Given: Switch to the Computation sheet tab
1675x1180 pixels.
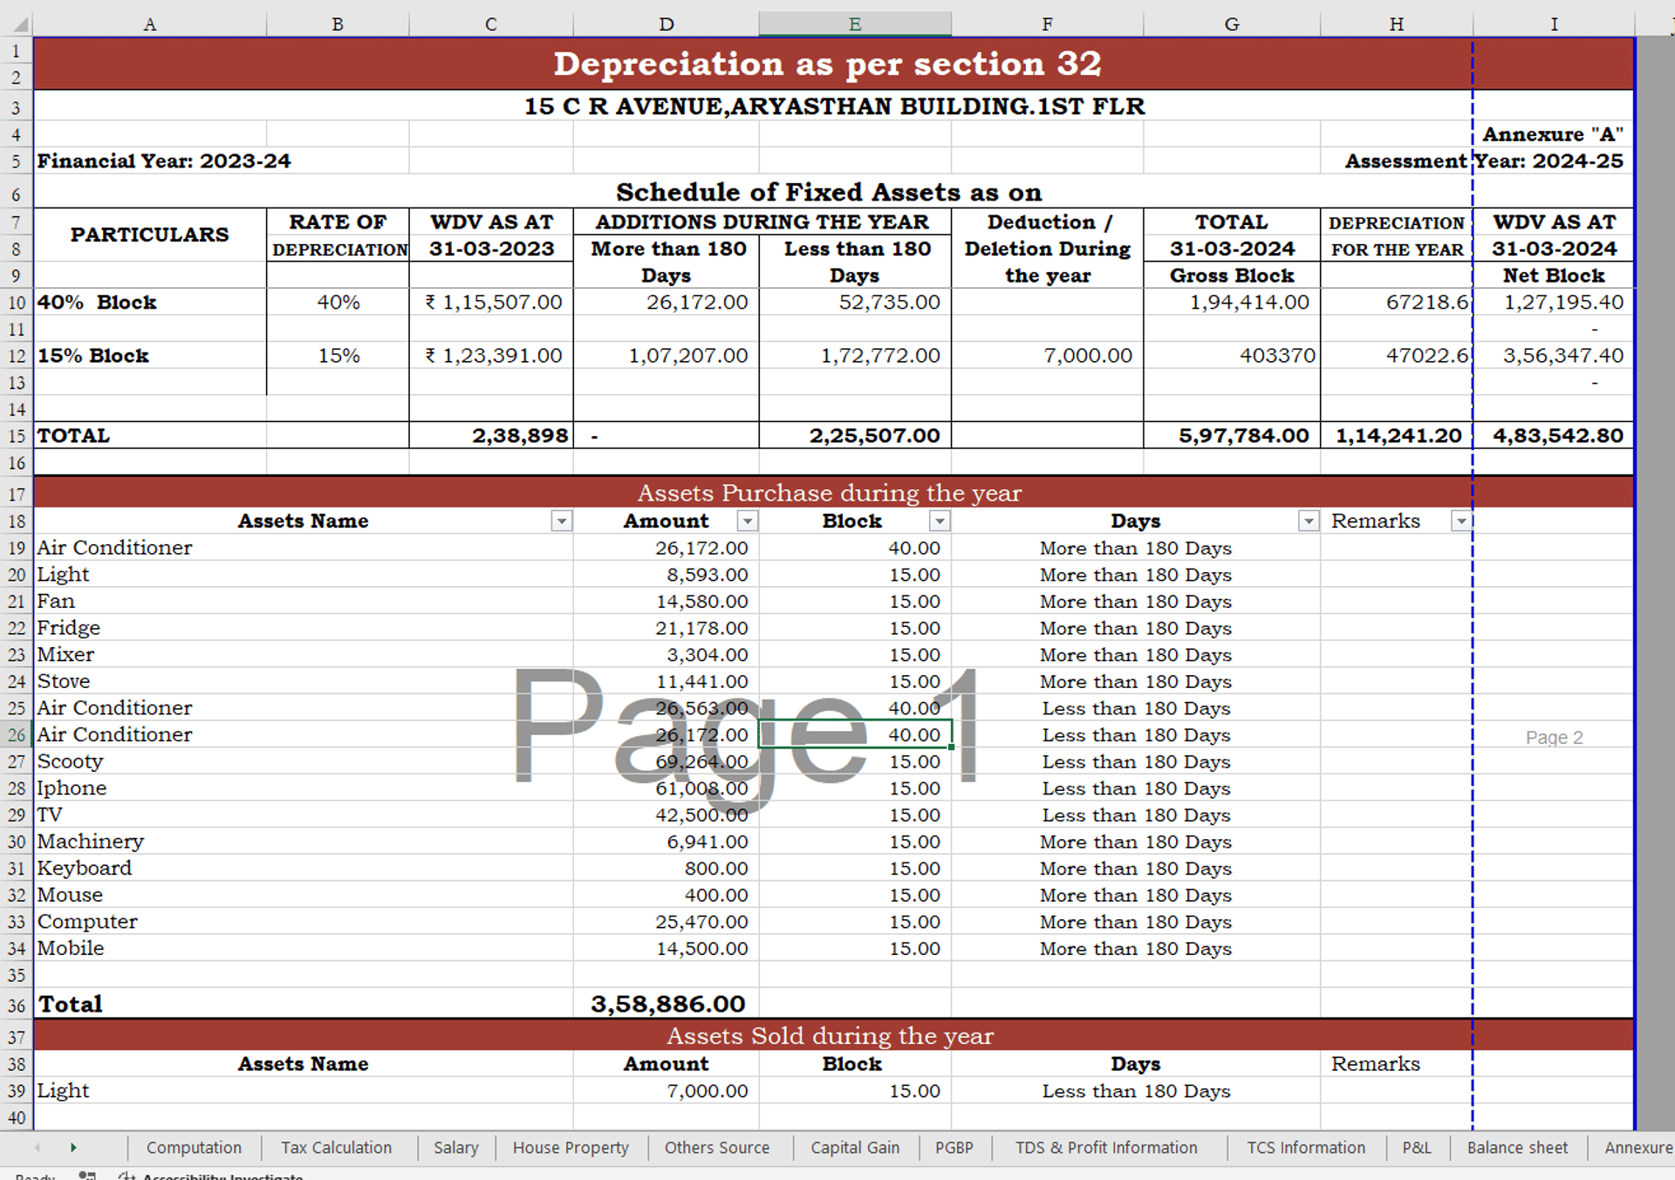Looking at the screenshot, I should coord(194,1148).
